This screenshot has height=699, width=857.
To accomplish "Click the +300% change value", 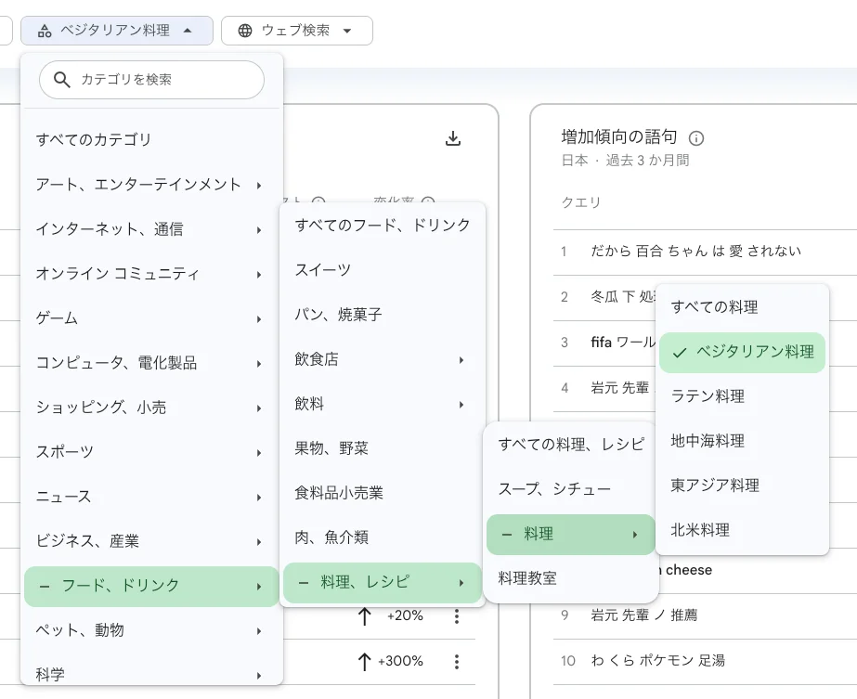I will click(x=400, y=661).
